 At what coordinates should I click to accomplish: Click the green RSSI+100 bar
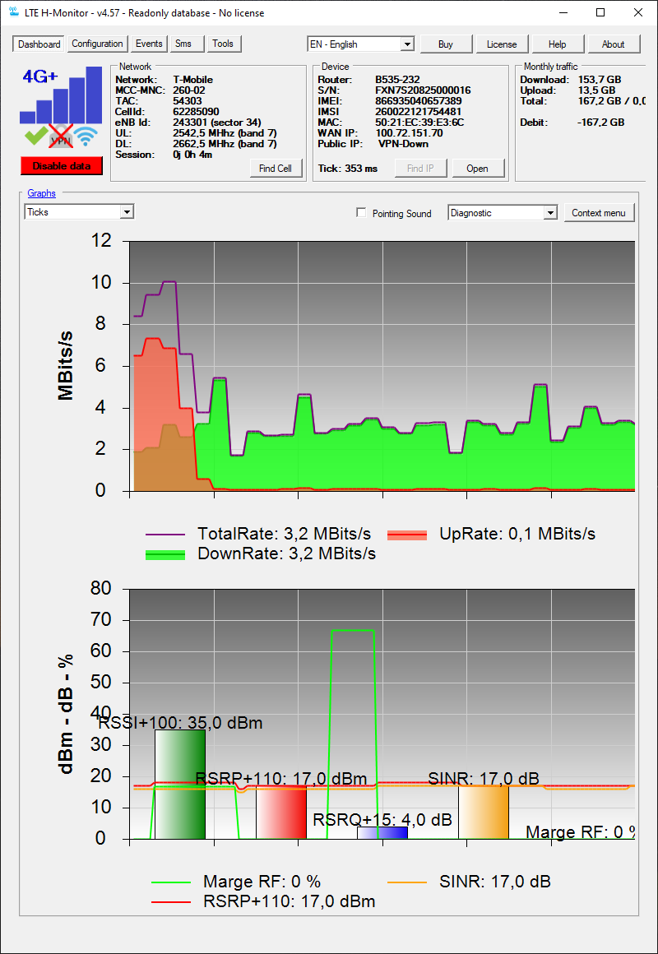[180, 785]
